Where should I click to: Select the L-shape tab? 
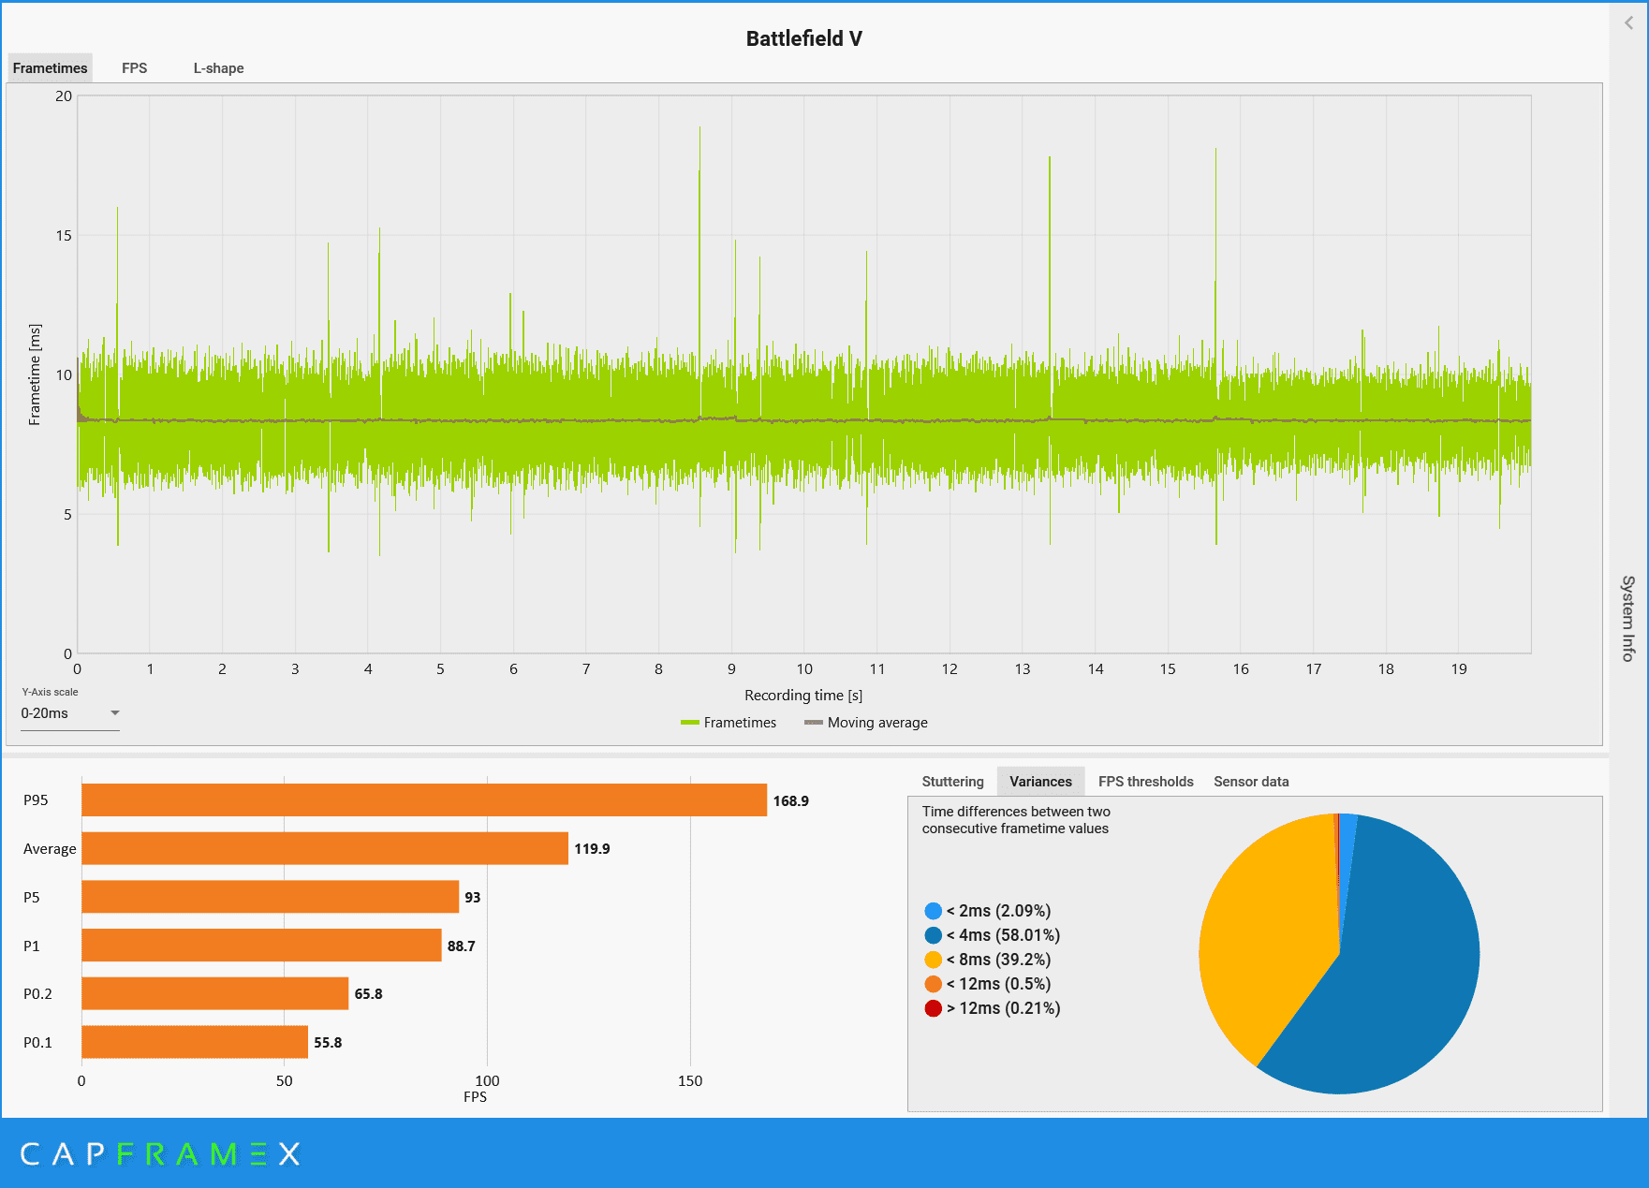coord(218,68)
